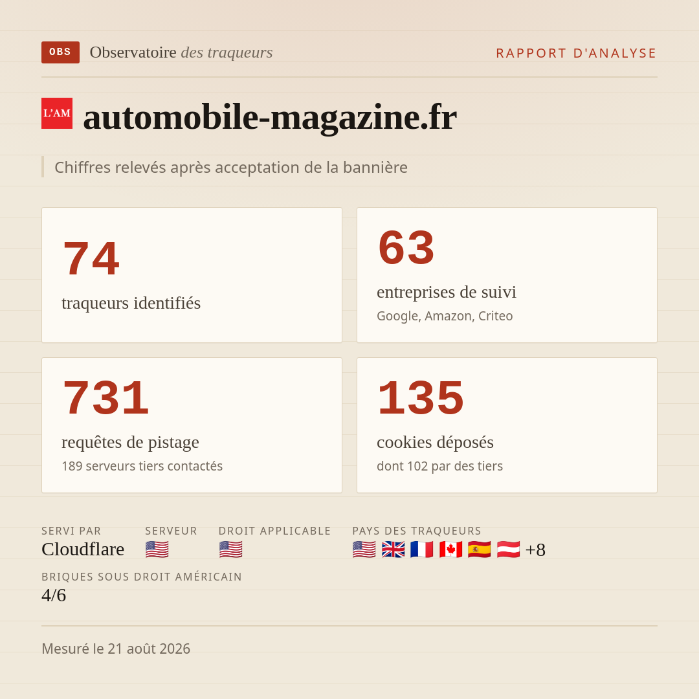699x699 pixels.
Task: Click the French flag
Action: (x=422, y=549)
